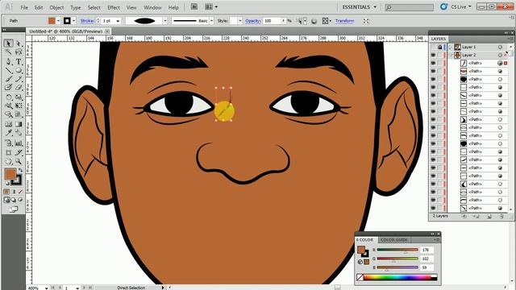
Task: Select the Slice tool
Action: click(x=19, y=152)
